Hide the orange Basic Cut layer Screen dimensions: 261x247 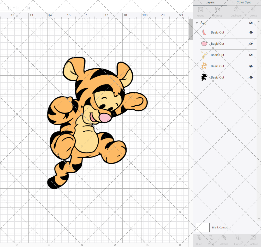pyautogui.click(x=251, y=66)
